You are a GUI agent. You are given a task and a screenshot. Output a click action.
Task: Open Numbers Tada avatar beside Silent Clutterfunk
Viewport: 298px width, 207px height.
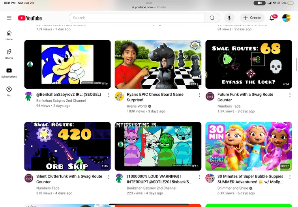point(29,178)
